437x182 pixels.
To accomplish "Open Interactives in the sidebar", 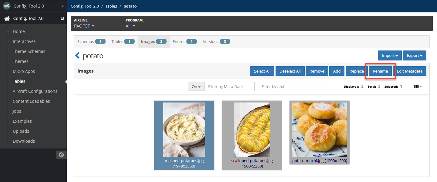I will click(24, 41).
